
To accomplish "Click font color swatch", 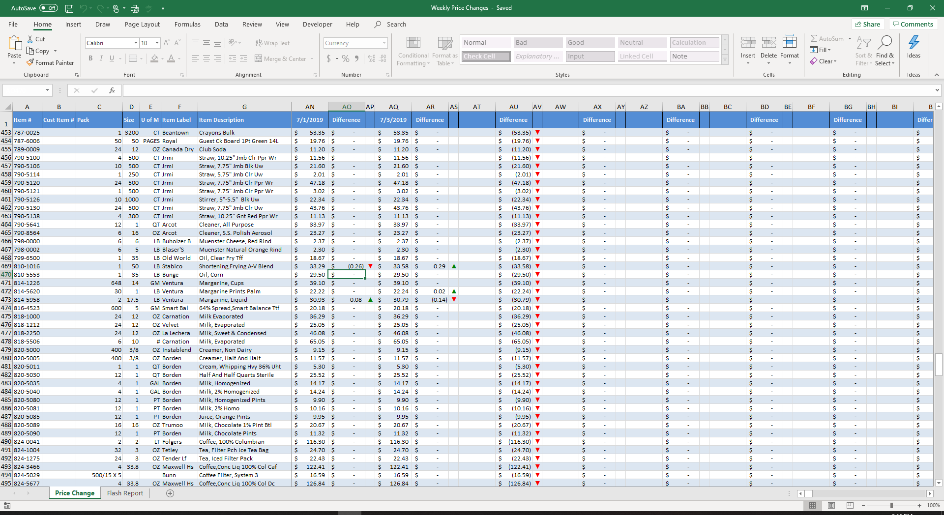I will click(x=171, y=58).
